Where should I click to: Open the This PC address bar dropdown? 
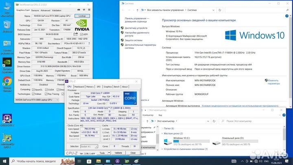[x=208, y=121]
